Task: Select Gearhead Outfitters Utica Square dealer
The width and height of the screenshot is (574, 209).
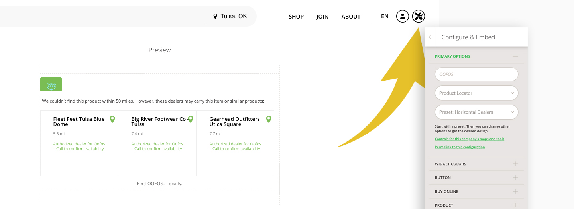Action: click(x=235, y=122)
